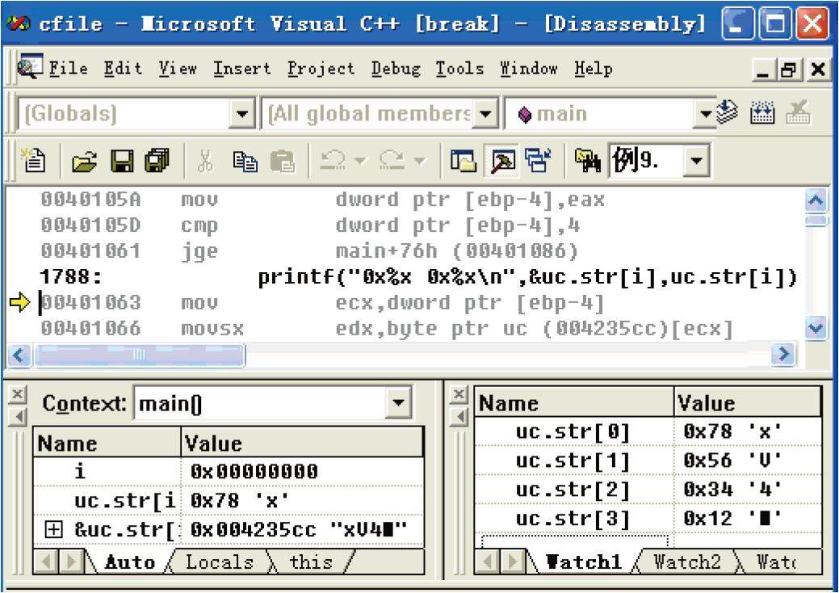Switch to the Watch2 tab
The image size is (839, 593).
click(x=687, y=562)
